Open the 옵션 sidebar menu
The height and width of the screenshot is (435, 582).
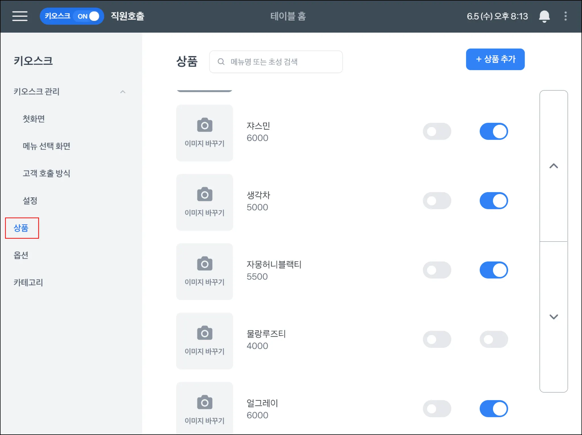click(x=21, y=255)
